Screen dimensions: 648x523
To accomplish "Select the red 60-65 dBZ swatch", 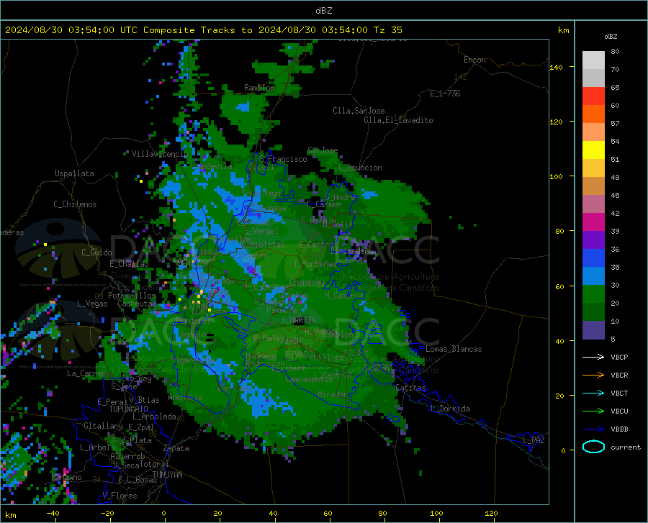I will [x=593, y=96].
